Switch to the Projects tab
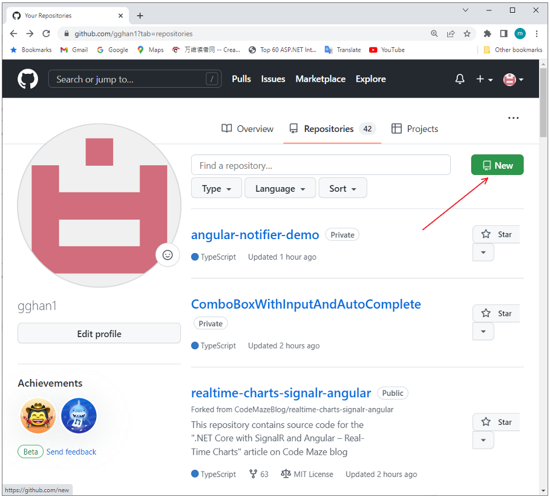This screenshot has height=497, width=550. tap(414, 128)
